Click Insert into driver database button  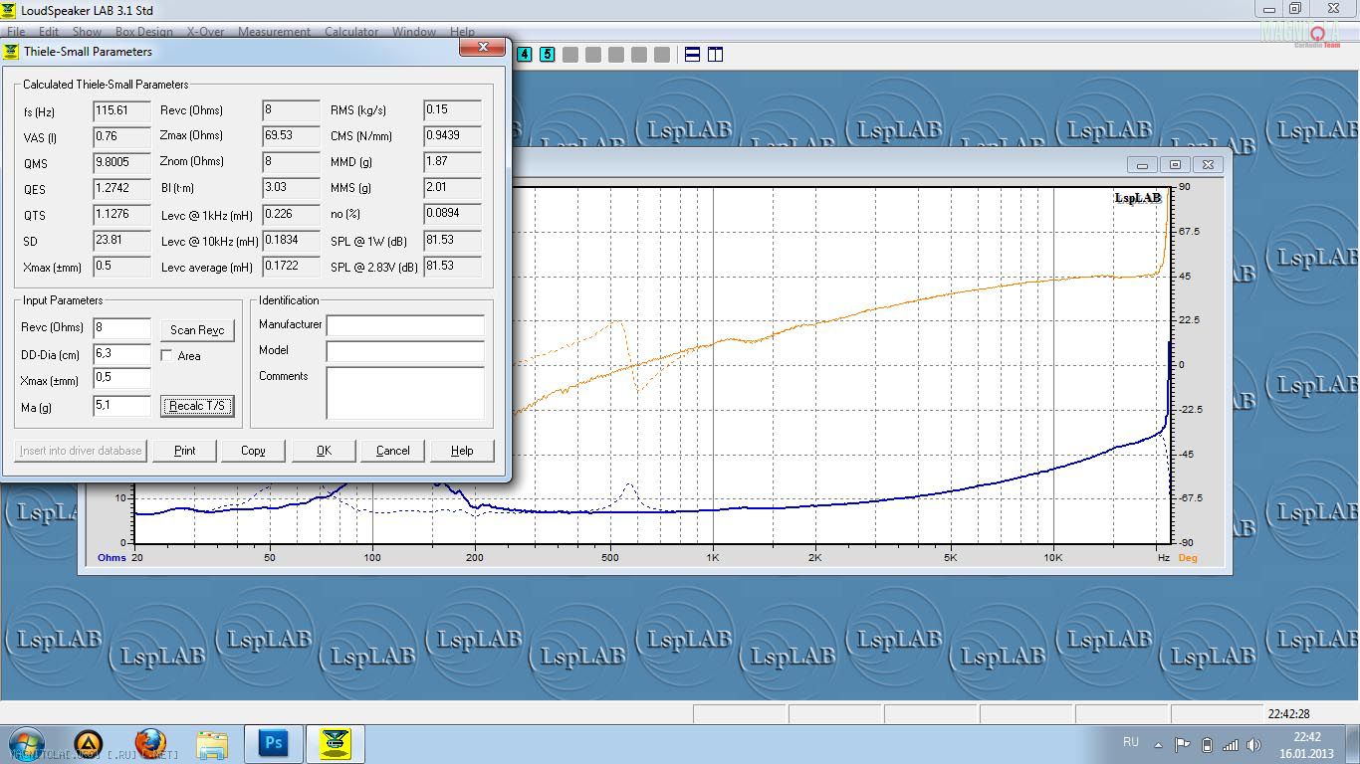(x=81, y=451)
